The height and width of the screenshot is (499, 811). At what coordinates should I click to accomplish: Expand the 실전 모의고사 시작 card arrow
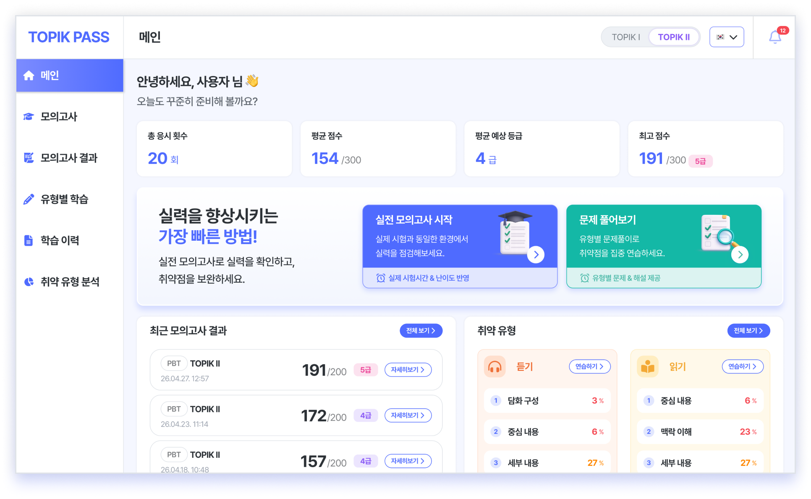click(x=536, y=255)
